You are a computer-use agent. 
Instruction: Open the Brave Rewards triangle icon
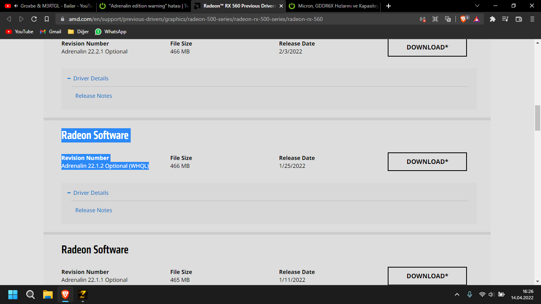pyautogui.click(x=476, y=19)
